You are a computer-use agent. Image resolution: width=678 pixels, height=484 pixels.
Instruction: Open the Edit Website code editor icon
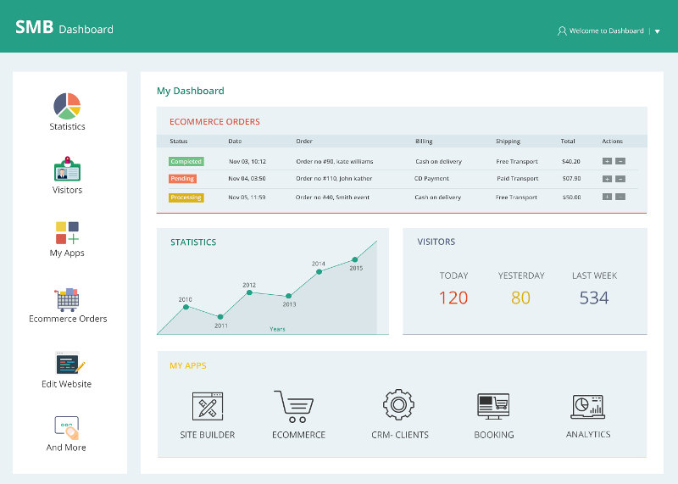69,363
